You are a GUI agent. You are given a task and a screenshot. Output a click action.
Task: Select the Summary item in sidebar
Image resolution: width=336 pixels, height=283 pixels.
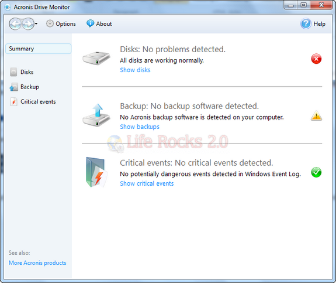[x=38, y=49]
